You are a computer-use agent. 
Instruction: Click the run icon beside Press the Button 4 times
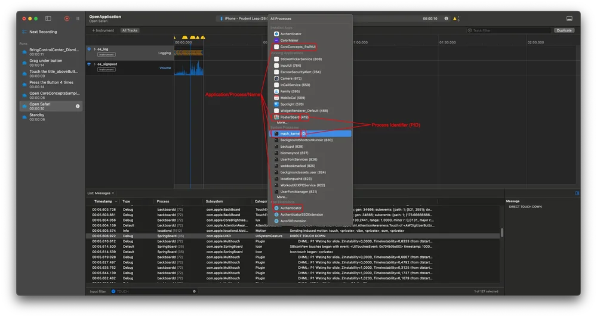pyautogui.click(x=24, y=85)
